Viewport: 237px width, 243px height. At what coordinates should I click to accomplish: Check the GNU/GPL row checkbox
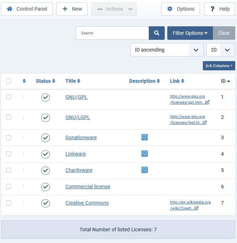pyautogui.click(x=9, y=97)
